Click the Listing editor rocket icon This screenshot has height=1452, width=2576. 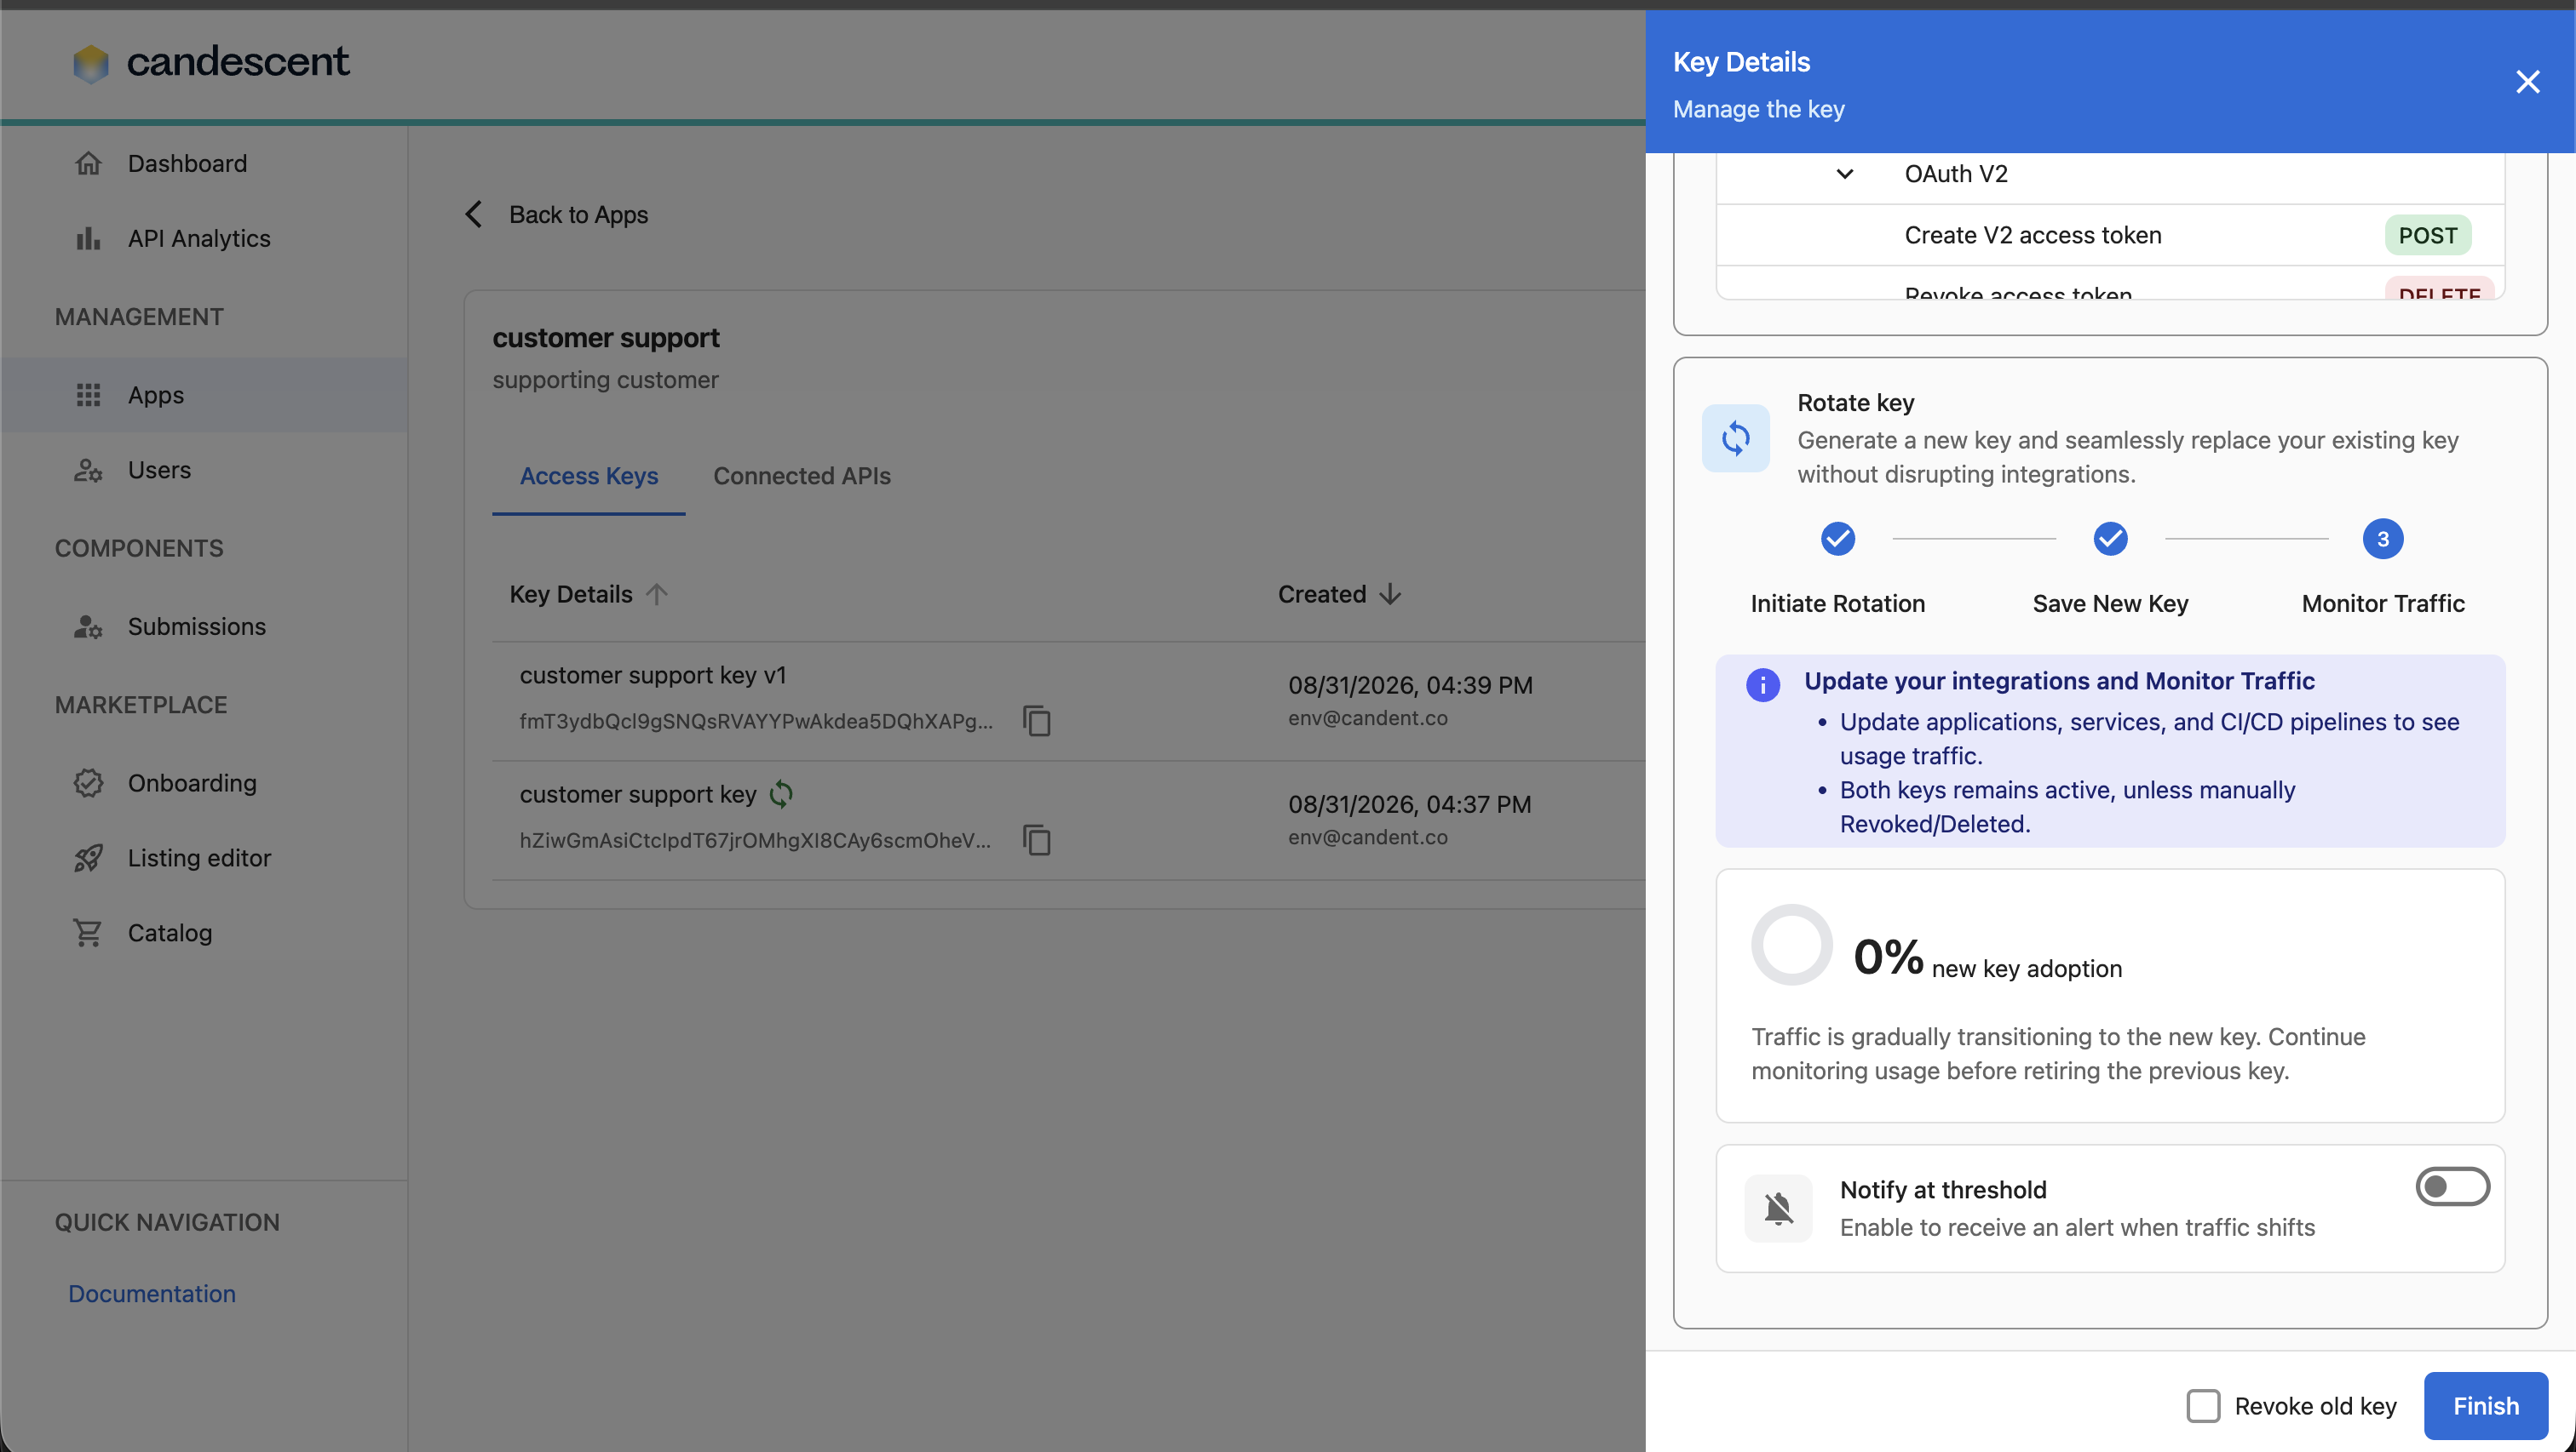pyautogui.click(x=88, y=857)
